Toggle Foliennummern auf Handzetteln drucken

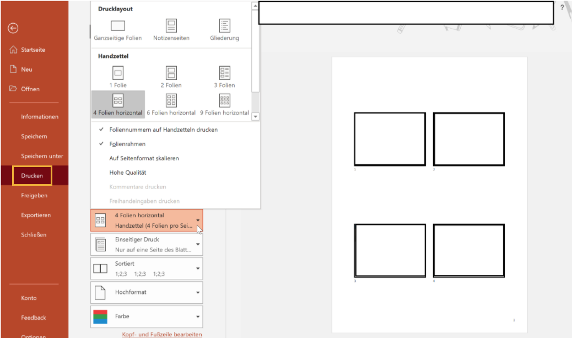163,130
